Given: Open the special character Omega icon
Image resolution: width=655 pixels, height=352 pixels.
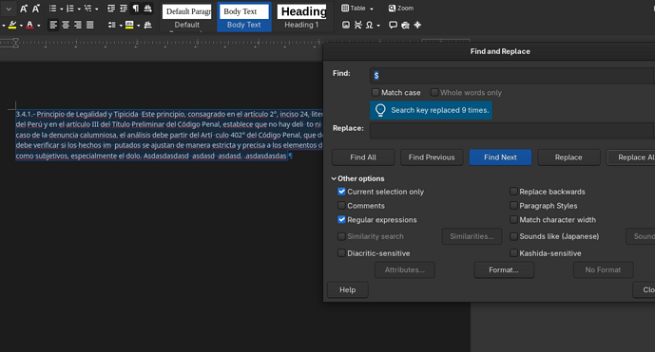Looking at the screenshot, I should 369,25.
